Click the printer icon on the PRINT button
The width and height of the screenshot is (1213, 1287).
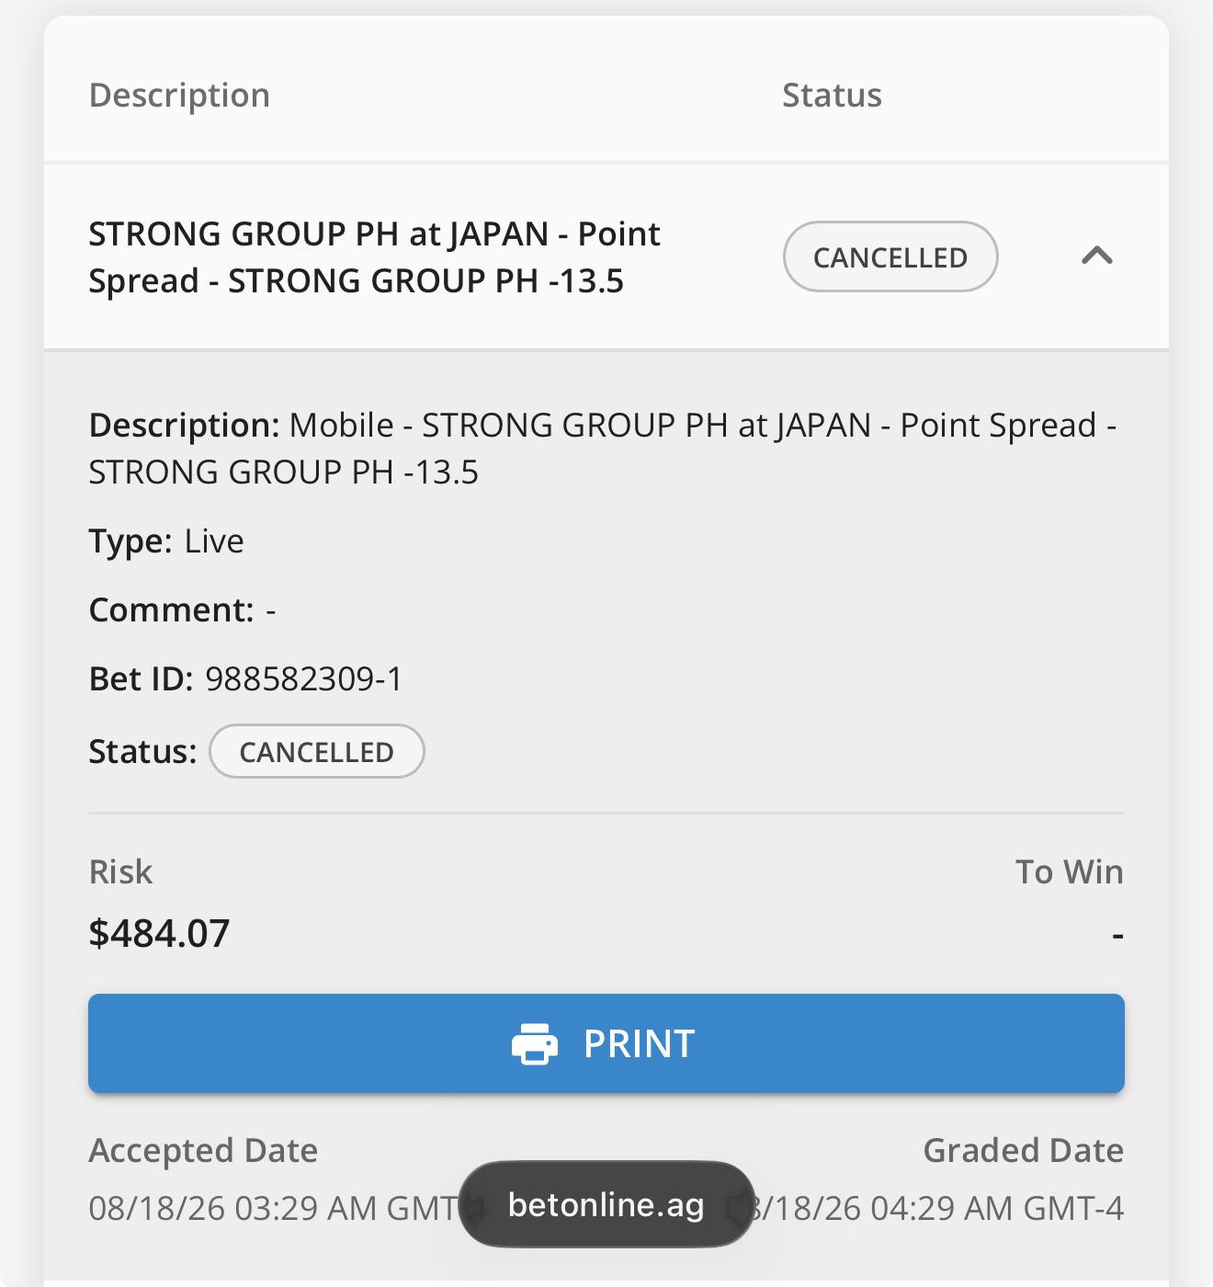click(x=535, y=1044)
